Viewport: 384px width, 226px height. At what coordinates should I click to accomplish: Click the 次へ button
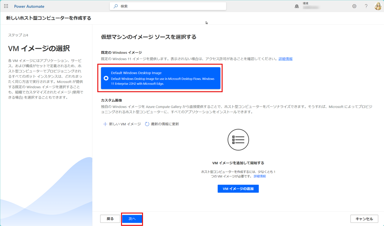[132, 219]
